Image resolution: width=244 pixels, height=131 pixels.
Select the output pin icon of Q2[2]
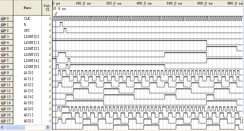(3, 121)
